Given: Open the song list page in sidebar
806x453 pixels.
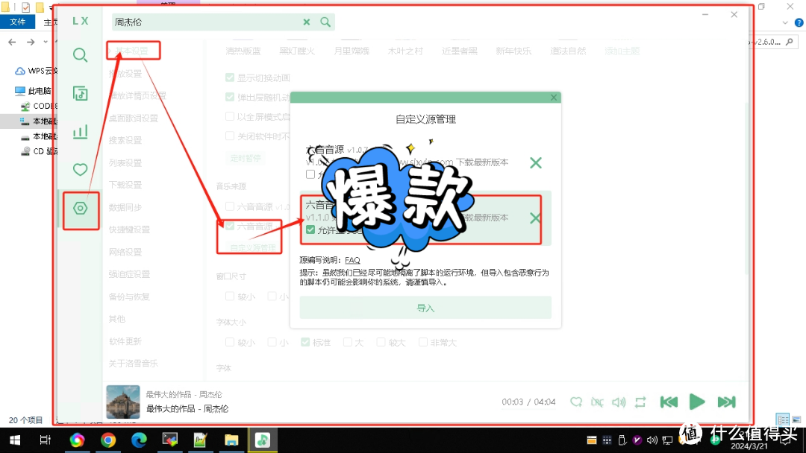Looking at the screenshot, I should click(80, 93).
